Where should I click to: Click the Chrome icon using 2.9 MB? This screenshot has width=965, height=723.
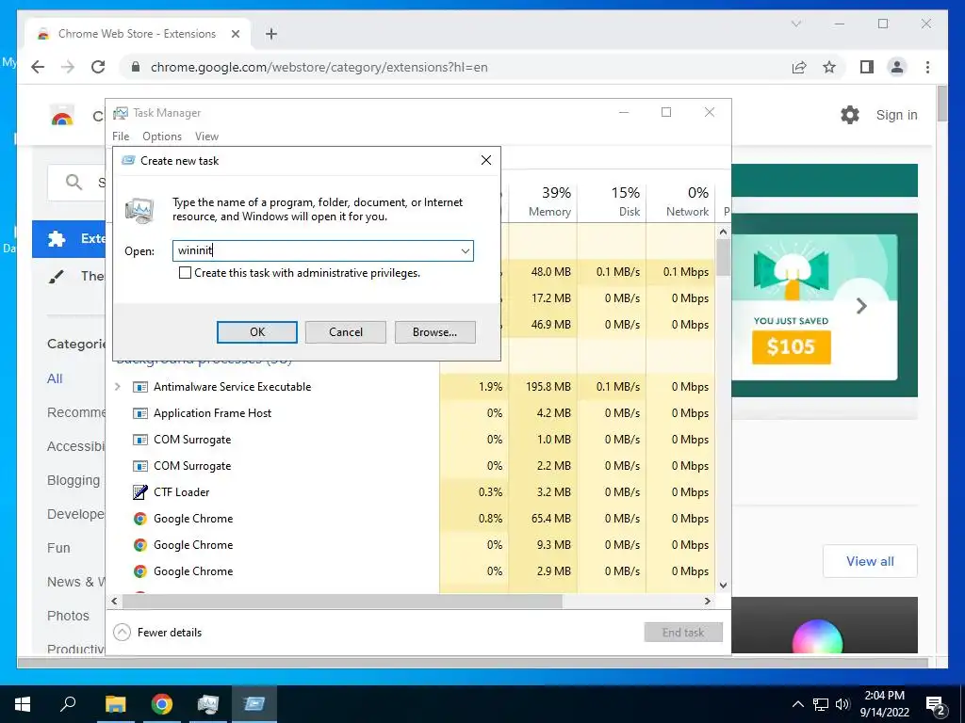[x=140, y=571]
